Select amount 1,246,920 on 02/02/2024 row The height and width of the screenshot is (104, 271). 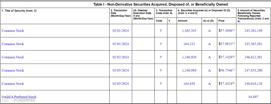click(x=189, y=57)
